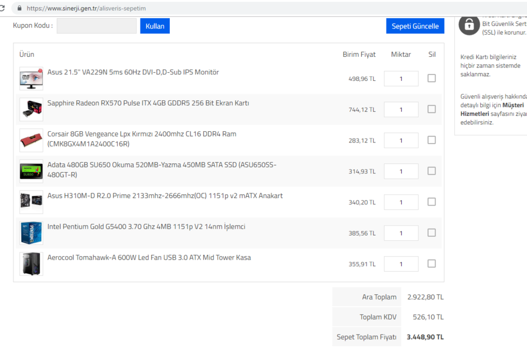Mark Aerocool Tomahawk case for deletion

tap(432, 264)
